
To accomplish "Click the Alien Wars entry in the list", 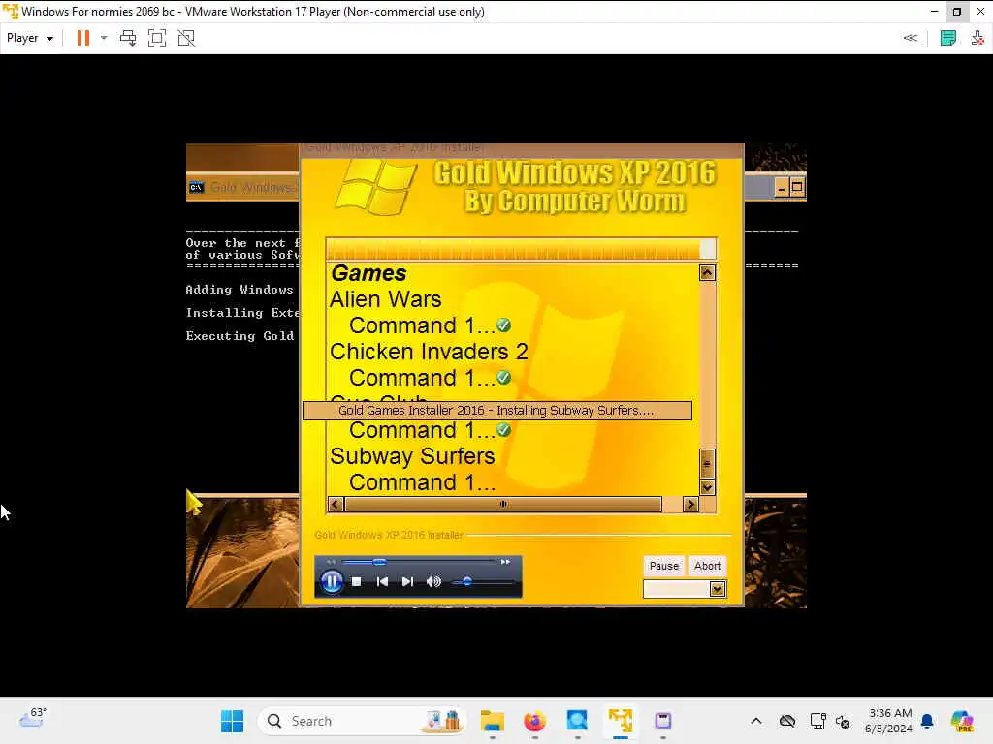I will pyautogui.click(x=385, y=299).
